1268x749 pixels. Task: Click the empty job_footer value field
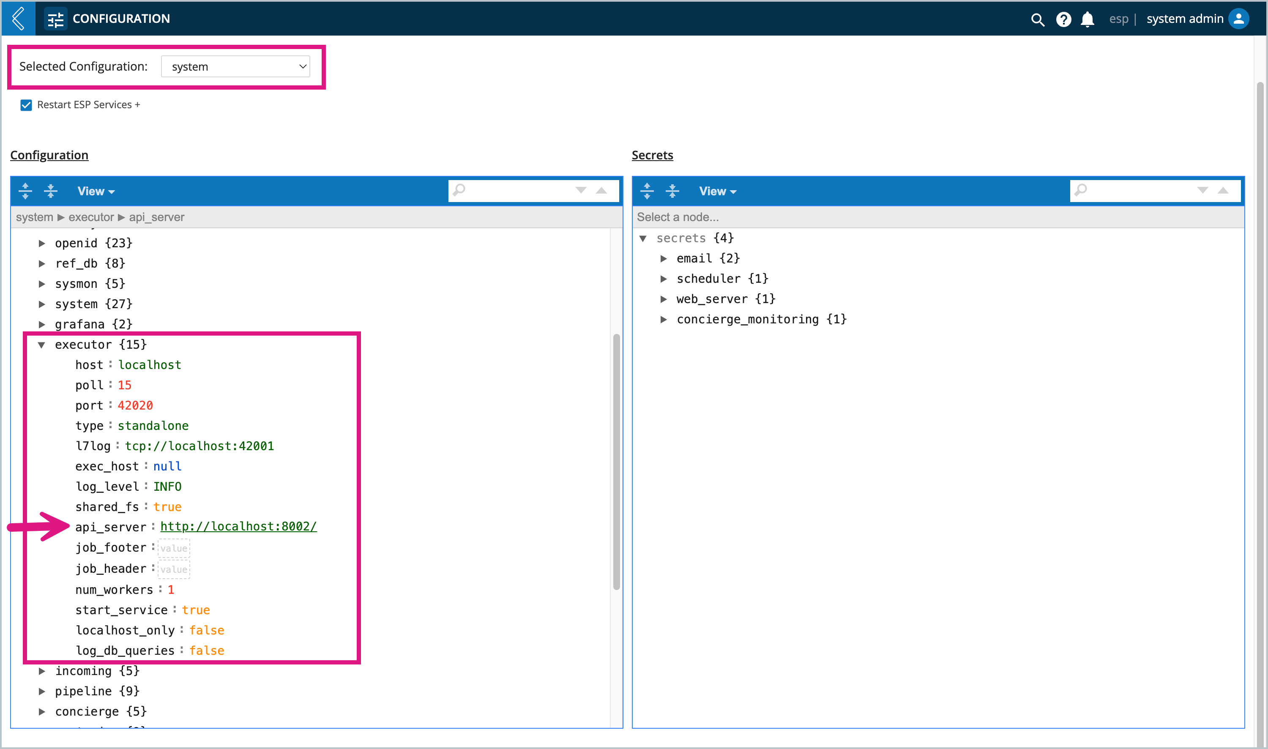pos(174,548)
